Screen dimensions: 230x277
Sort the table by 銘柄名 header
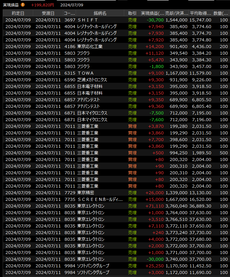pyautogui.click(x=100, y=13)
